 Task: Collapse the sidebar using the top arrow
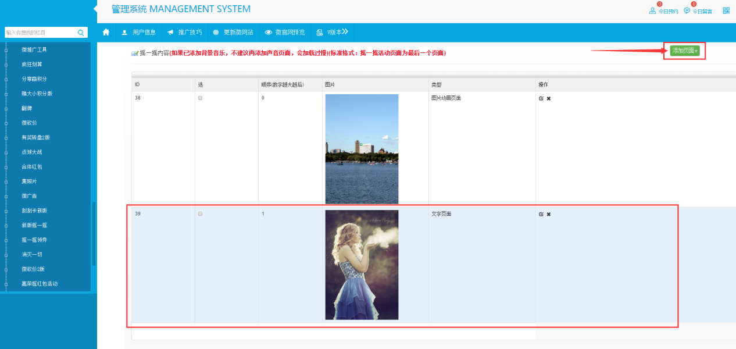(x=95, y=9)
